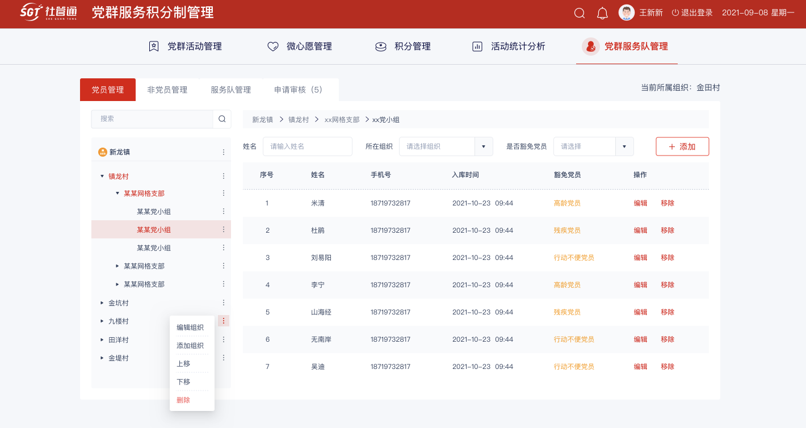Switch to 非党员管理 tab
The width and height of the screenshot is (806, 428).
[x=167, y=90]
